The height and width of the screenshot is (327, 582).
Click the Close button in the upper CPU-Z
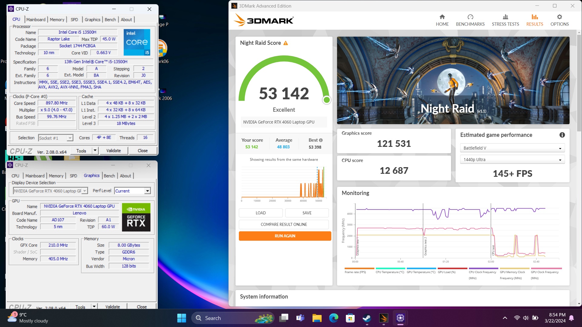click(143, 150)
